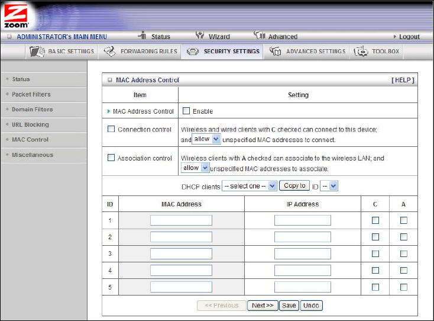Click the Advanced icon in top menu
Screen dimensions: 434x321
tap(260, 35)
